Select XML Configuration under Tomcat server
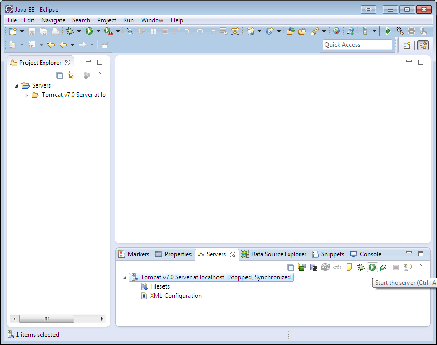Screen dimensions: 437x345 (176, 296)
